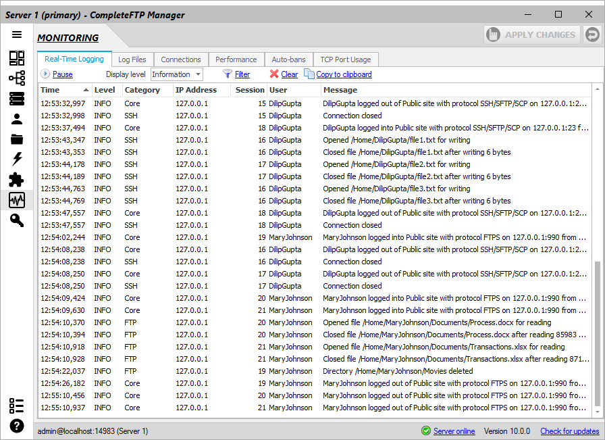Open the Events panel via the lightning bolt icon
This screenshot has height=440, width=605.
tap(17, 160)
